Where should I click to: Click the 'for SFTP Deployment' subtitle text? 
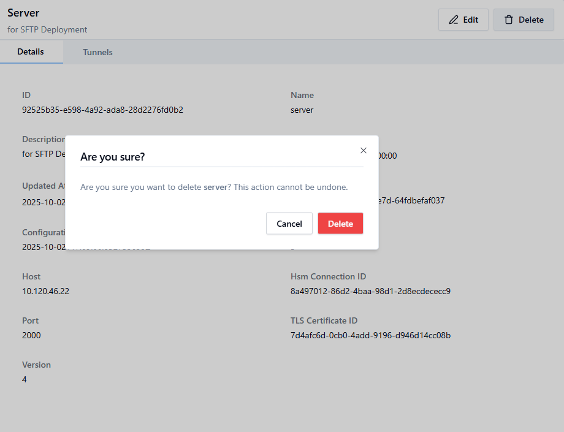pyautogui.click(x=47, y=29)
